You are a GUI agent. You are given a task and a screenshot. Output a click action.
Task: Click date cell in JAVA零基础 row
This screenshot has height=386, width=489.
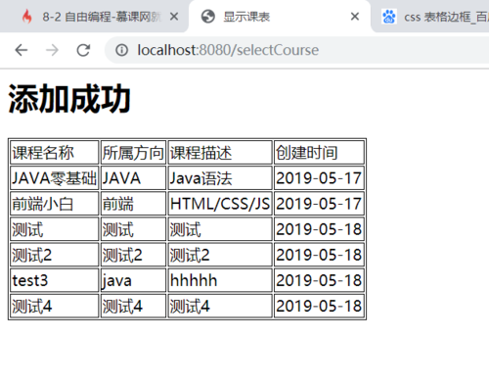(319, 178)
